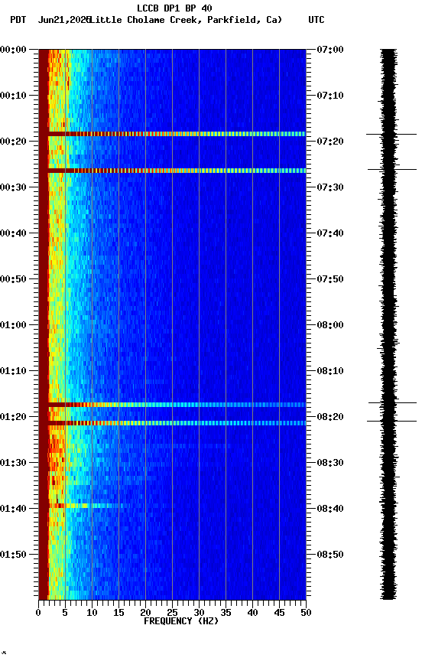Click the 5 Hz frequency axis label
The image size is (422, 661).
click(x=65, y=613)
